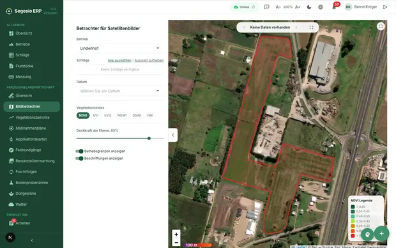Collapse the settings panel with map-edge chevron
396x248 pixels.
pyautogui.click(x=172, y=135)
